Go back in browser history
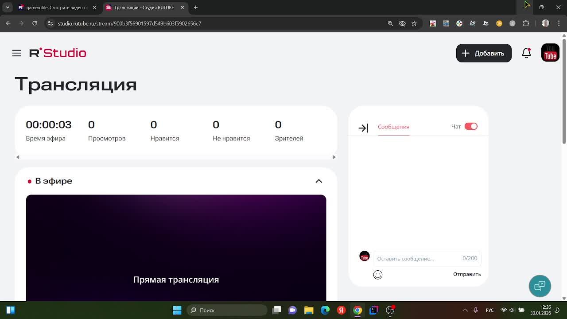The image size is (567, 319). click(8, 23)
